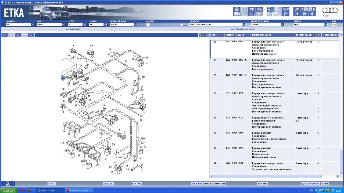The image size is (344, 193).
Task: Click the КАТ field showing 168
Action: [x=334, y=25]
